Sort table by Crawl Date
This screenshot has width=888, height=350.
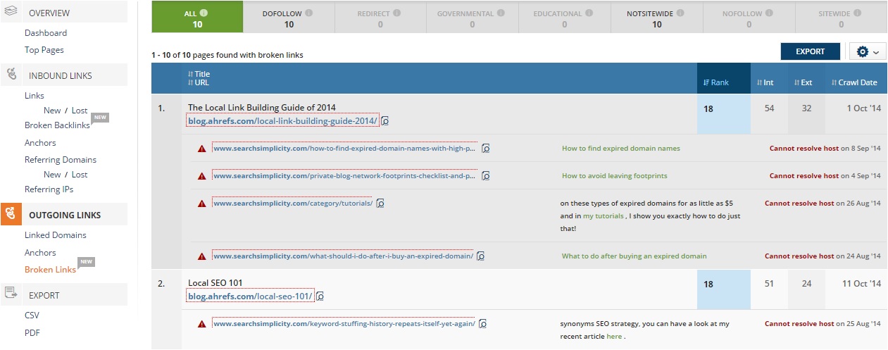[x=854, y=82]
